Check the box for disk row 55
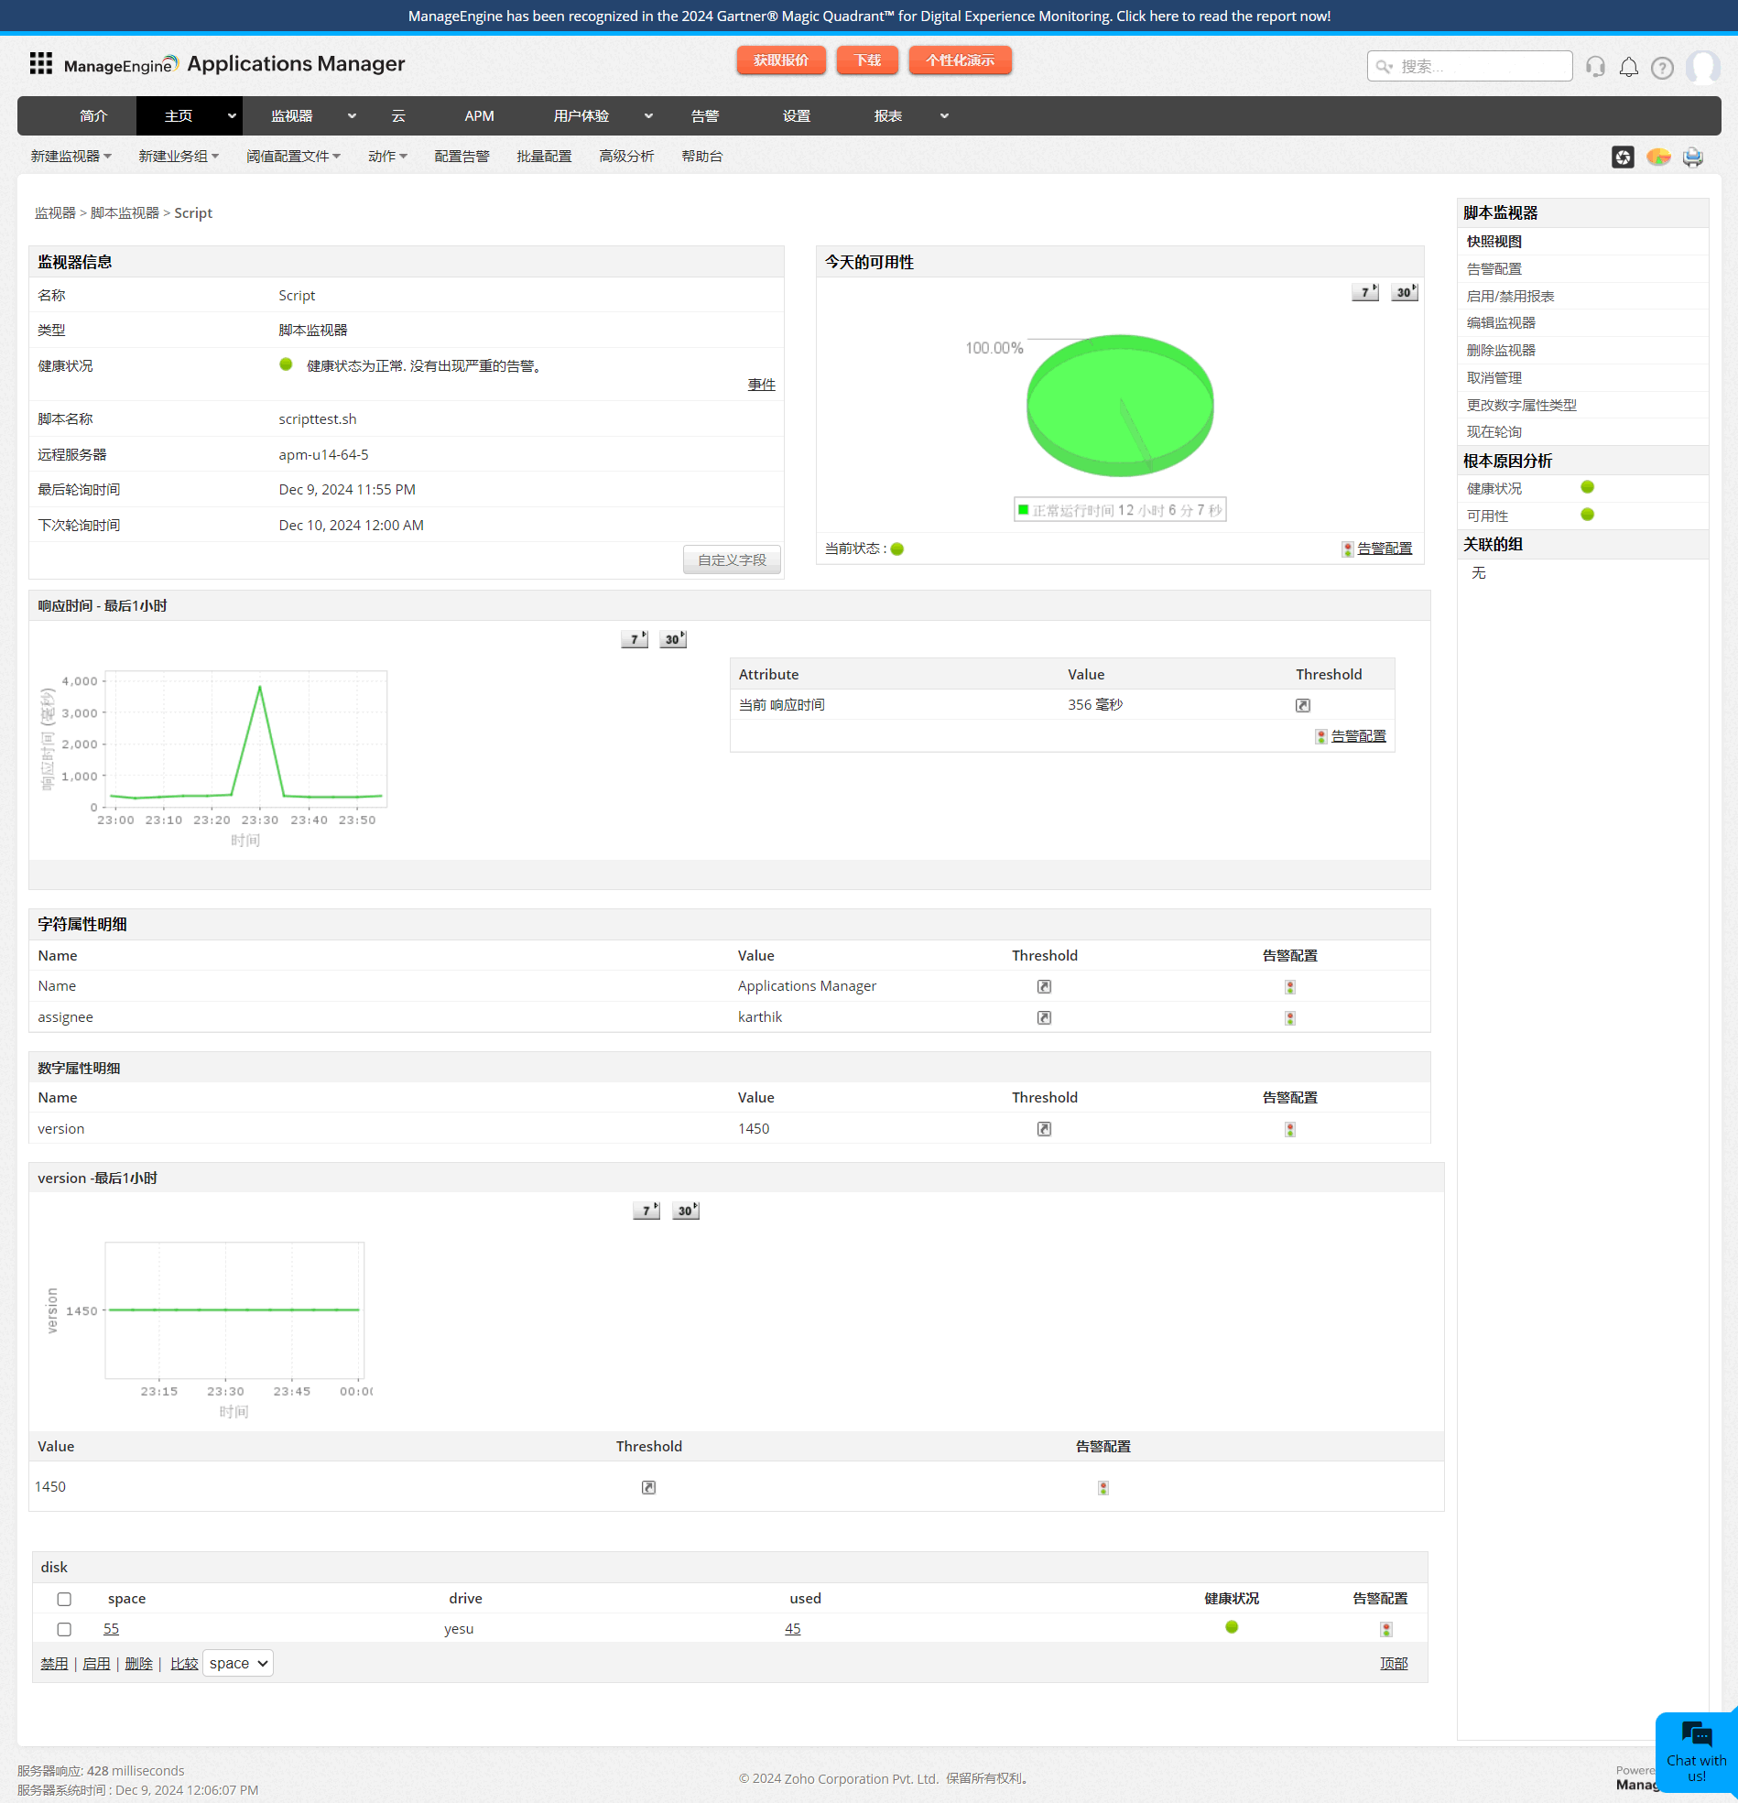Screen dimensions: 1738x1803 tap(64, 1629)
